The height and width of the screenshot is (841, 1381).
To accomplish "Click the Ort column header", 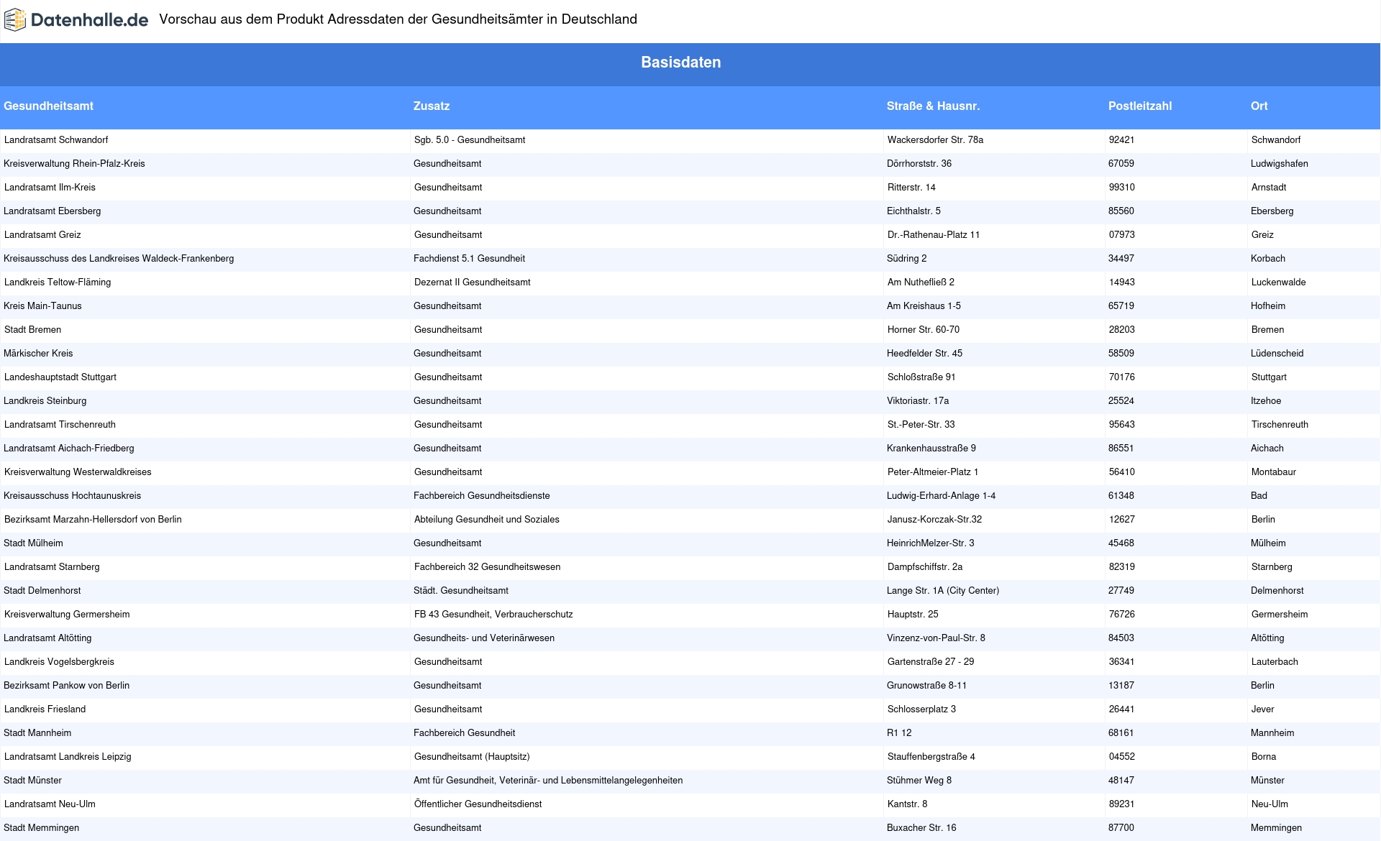I will (1259, 106).
